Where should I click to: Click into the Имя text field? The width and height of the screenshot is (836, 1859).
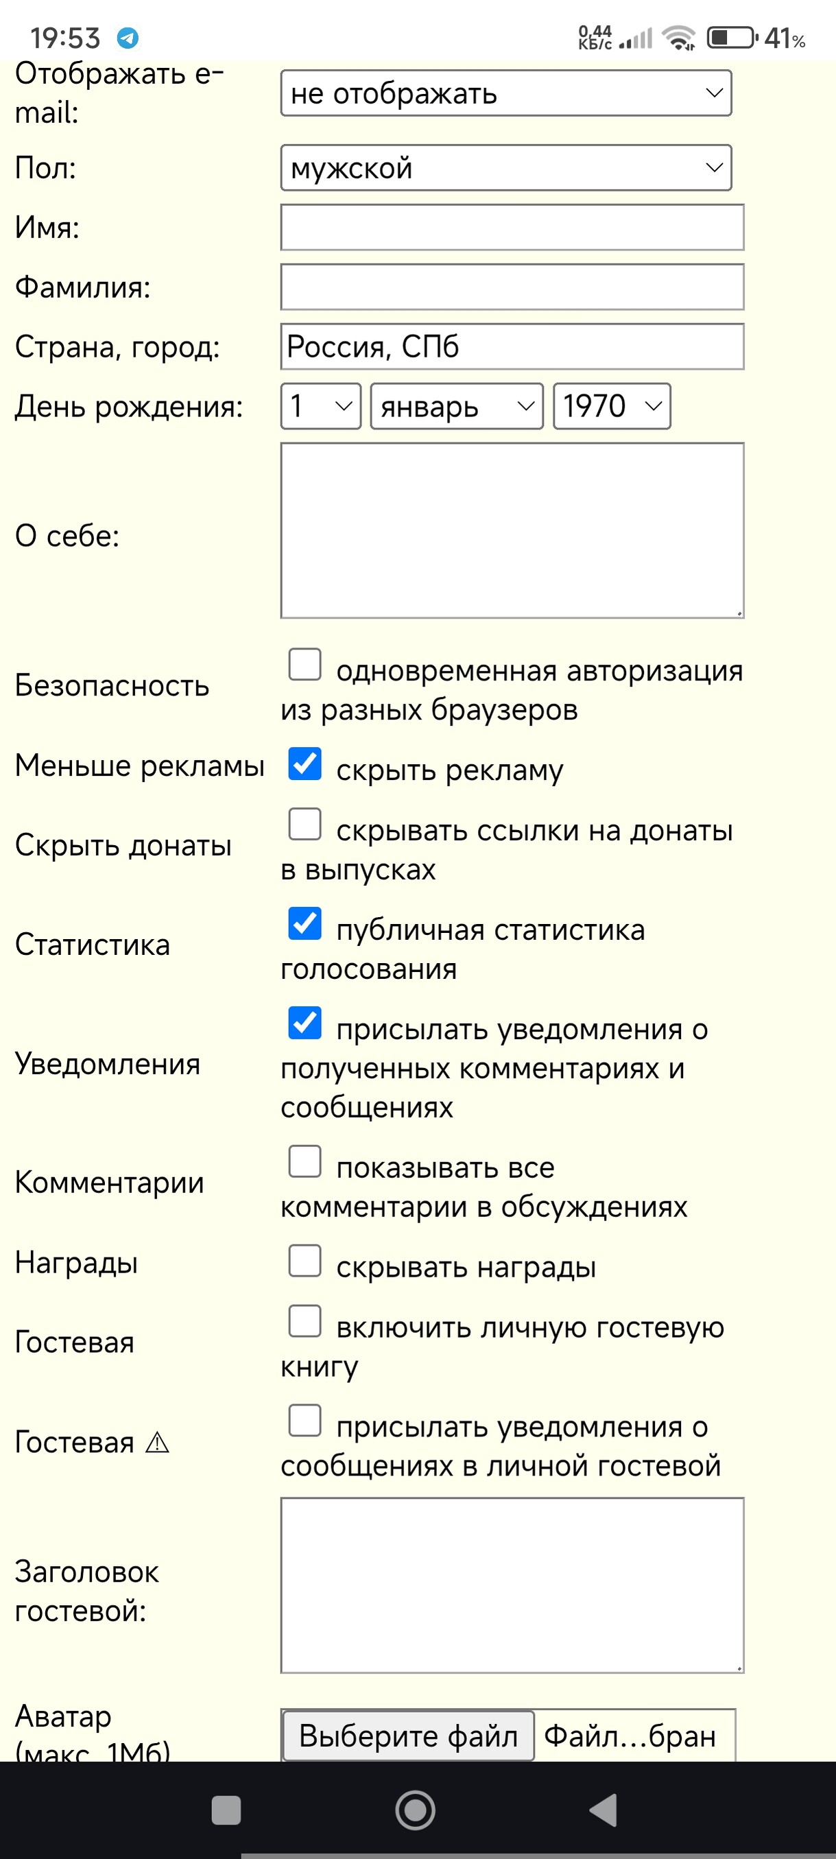point(512,227)
